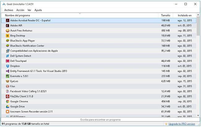Click the scrollbar down arrow
Viewport: 201px width, 127px height.
coord(198,115)
